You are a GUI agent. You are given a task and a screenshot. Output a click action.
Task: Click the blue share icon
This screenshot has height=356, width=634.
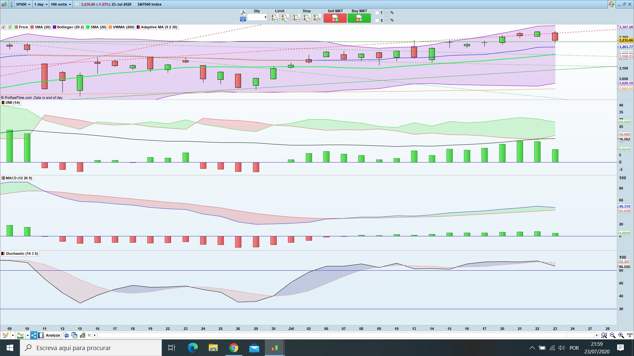[x=34, y=335]
